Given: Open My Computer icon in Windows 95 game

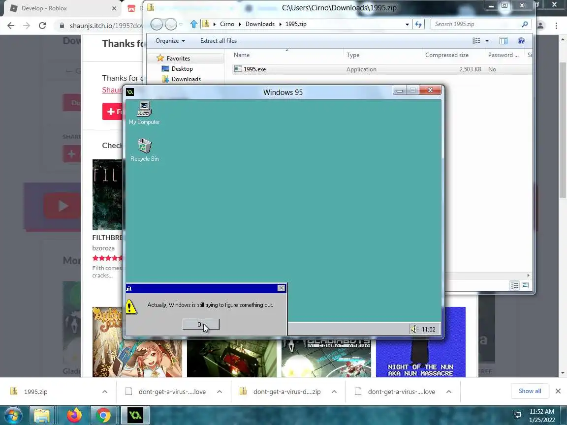Looking at the screenshot, I should [x=144, y=113].
